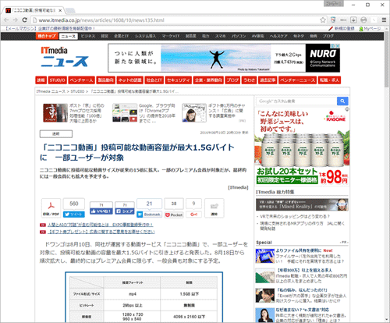Click the Myページ person icon link
390x323 pixels.
pos(370,29)
